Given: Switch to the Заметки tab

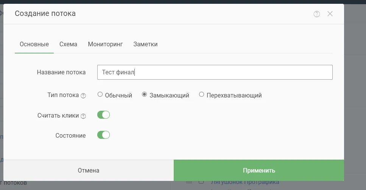Looking at the screenshot, I should 145,44.
